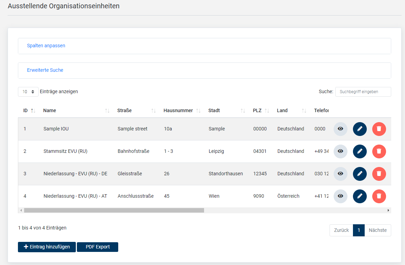Sort the table by Name column
The height and width of the screenshot is (265, 405).
pos(50,111)
